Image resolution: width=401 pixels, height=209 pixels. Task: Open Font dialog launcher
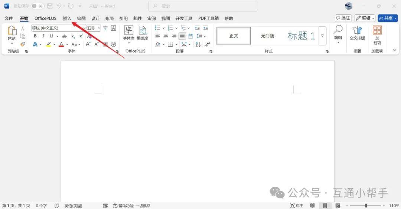click(117, 51)
